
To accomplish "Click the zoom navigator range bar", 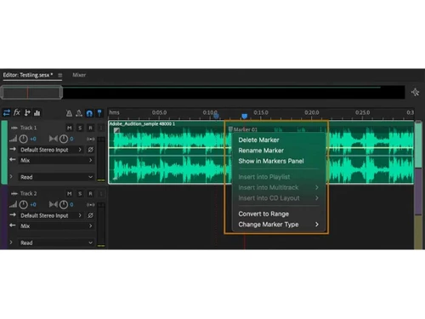I will click(31, 93).
